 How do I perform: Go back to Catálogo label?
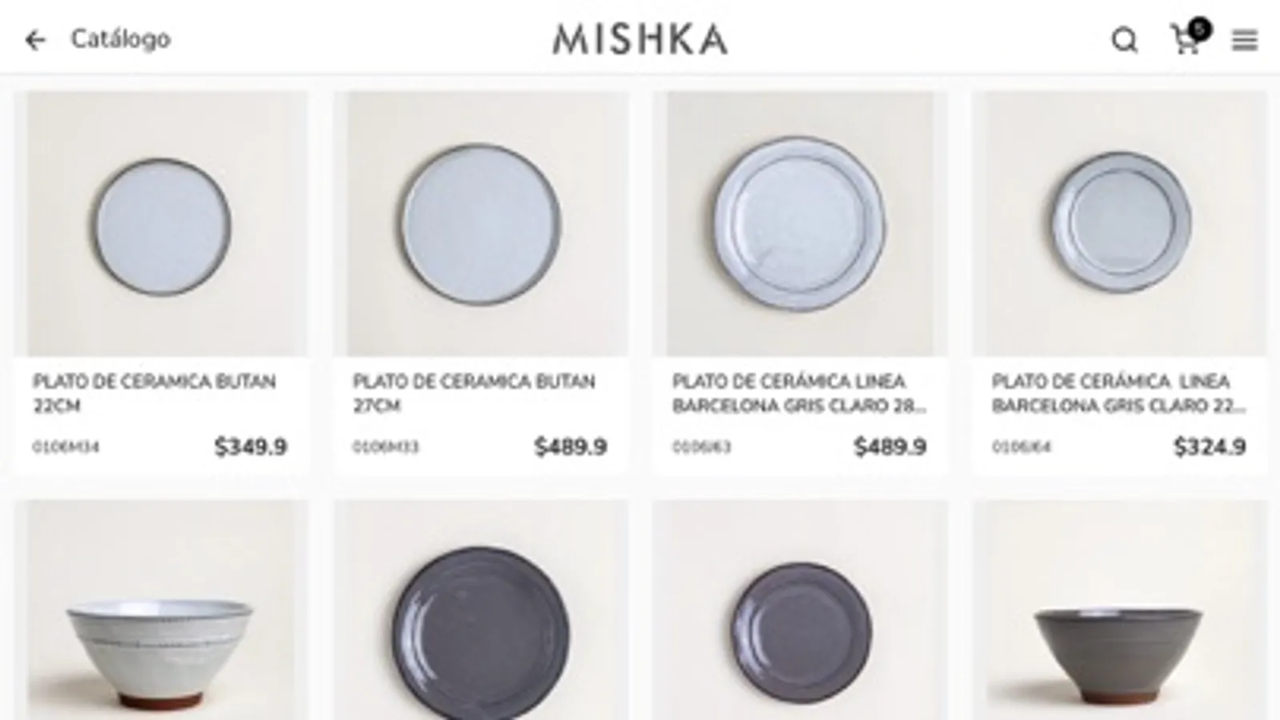121,38
